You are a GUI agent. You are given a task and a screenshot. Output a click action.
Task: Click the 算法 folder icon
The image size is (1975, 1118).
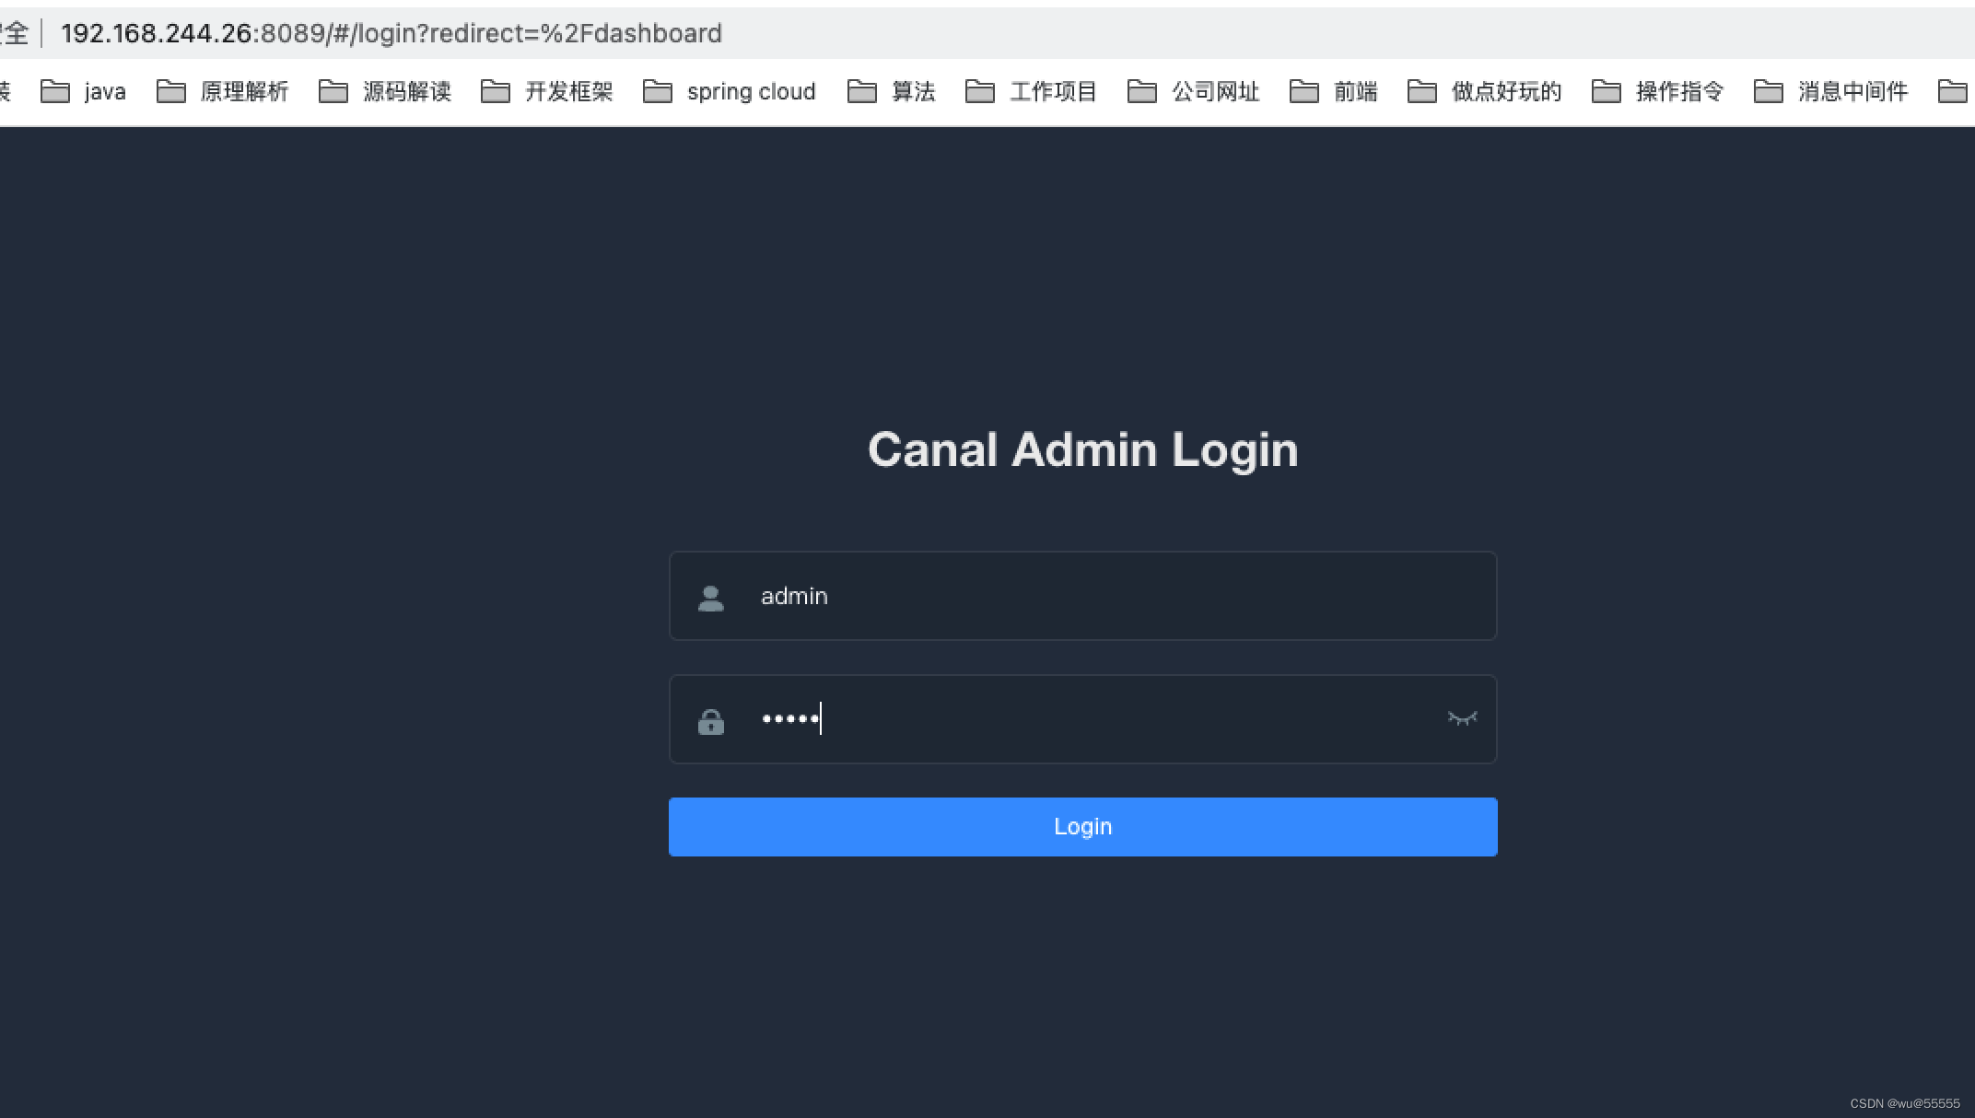coord(861,91)
